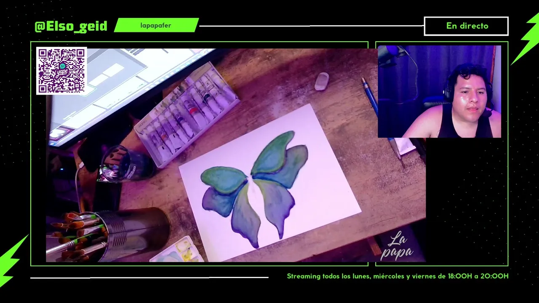Click the streaming schedule text at bottom
The image size is (539, 303).
(x=398, y=276)
